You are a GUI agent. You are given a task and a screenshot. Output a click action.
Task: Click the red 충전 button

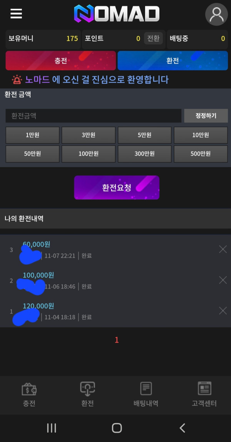point(61,61)
